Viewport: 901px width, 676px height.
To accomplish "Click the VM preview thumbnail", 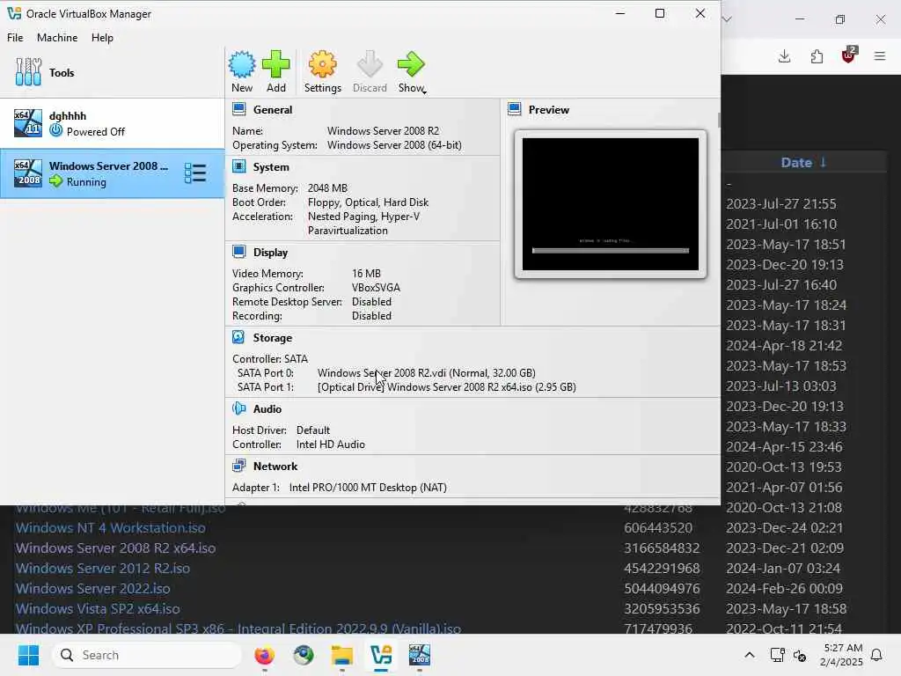I will (x=611, y=204).
